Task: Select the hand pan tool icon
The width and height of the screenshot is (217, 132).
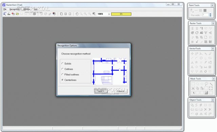Action: (77, 14)
